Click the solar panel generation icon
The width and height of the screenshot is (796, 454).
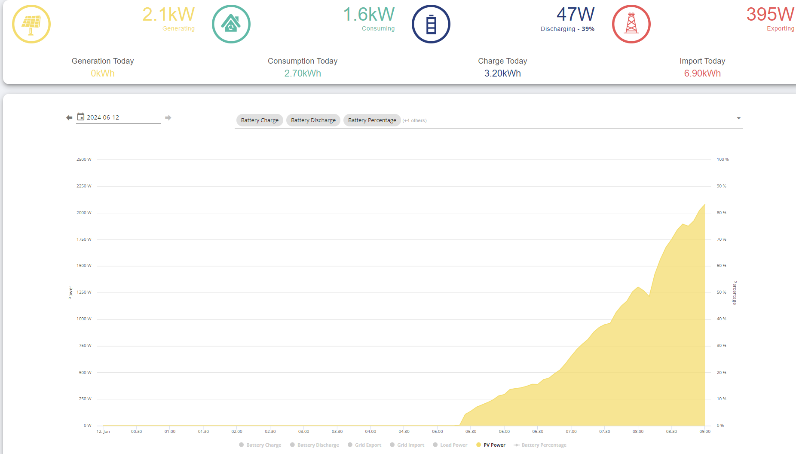[31, 24]
